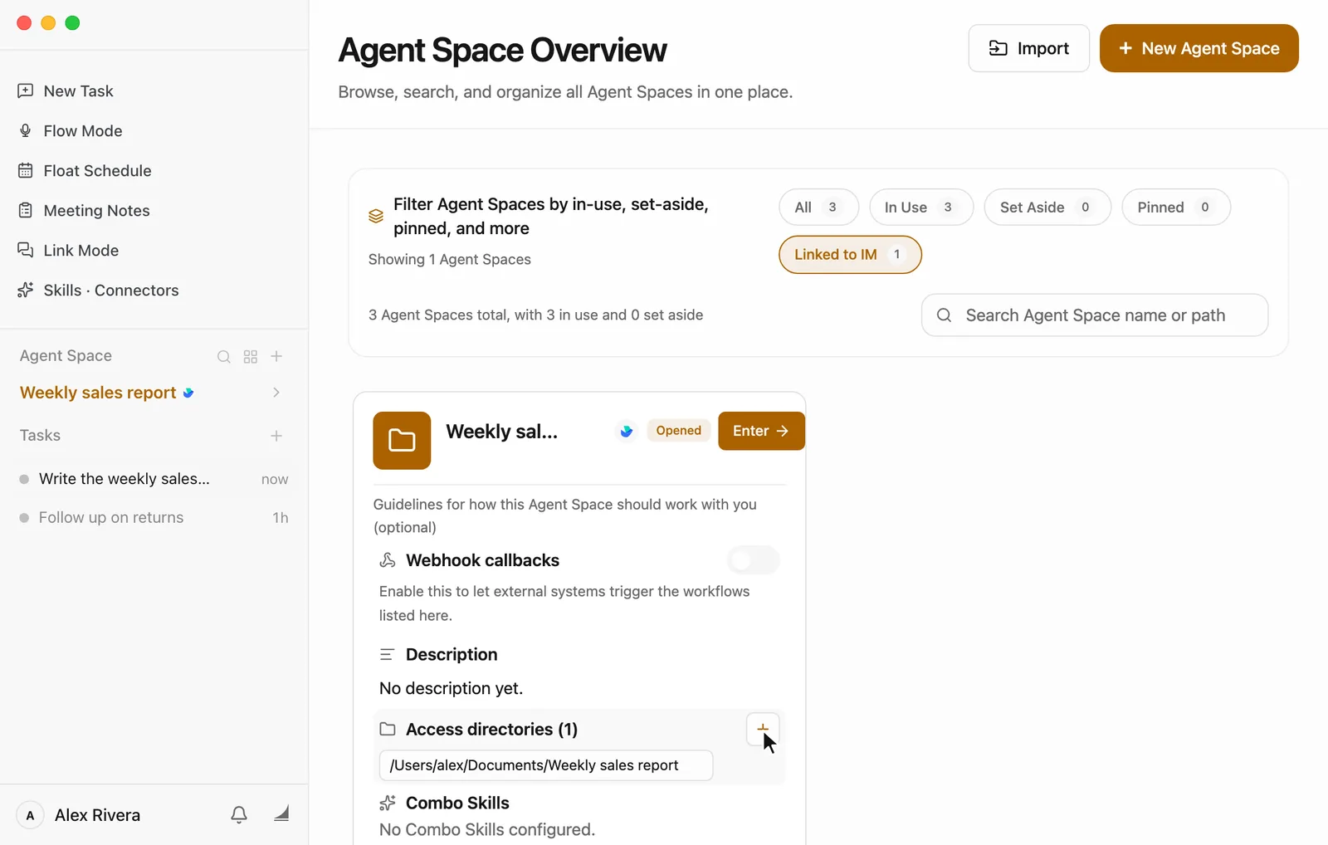
Task: Click the IM link badge on Weekly sal... card
Action: click(627, 431)
